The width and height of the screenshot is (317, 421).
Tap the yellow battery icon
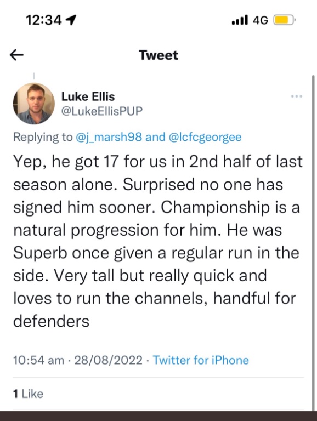pyautogui.click(x=284, y=20)
